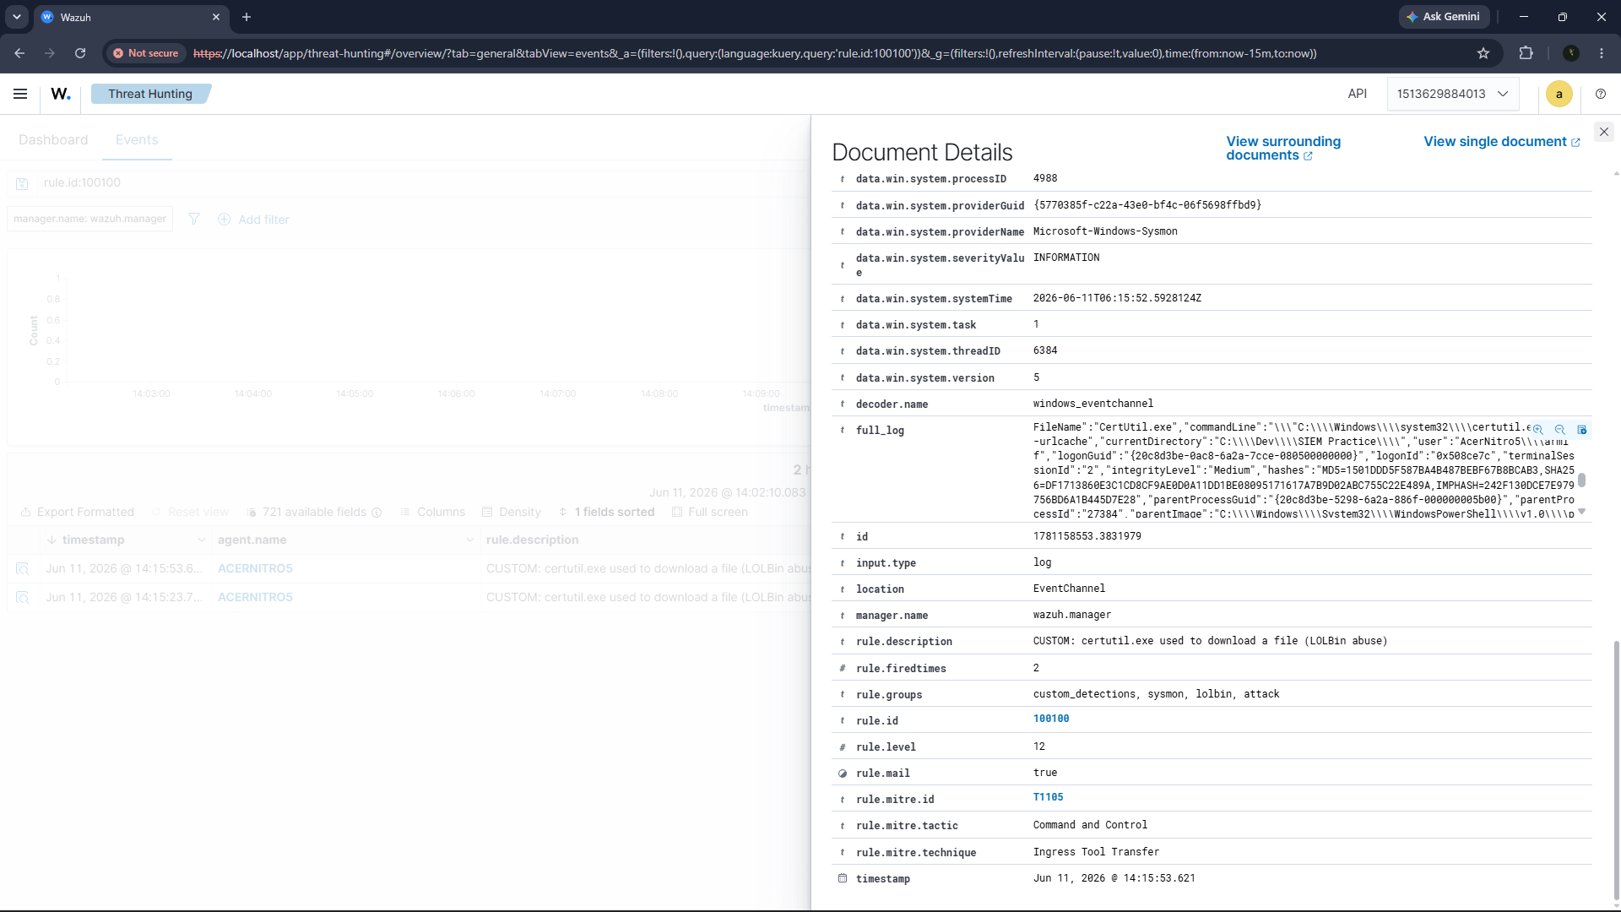The width and height of the screenshot is (1621, 912).
Task: Click the manager.name: wazuh.manager filter pill
Action: [89, 219]
